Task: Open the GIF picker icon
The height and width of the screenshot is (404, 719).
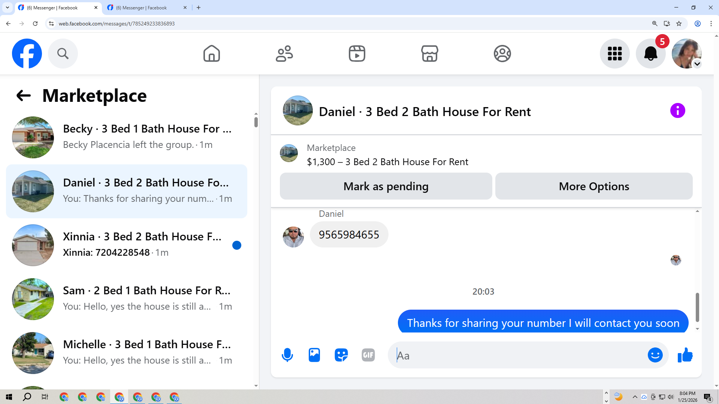Action: tap(368, 355)
